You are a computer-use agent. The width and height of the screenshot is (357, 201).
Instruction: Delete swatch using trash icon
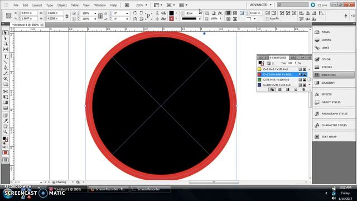click(303, 89)
